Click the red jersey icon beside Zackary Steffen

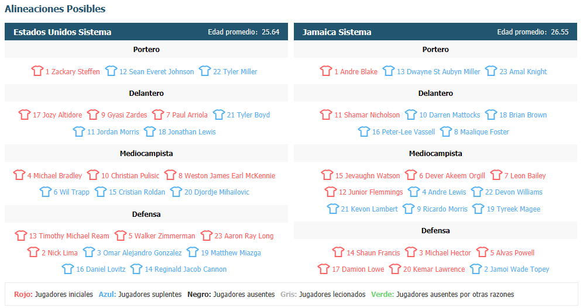(x=37, y=71)
